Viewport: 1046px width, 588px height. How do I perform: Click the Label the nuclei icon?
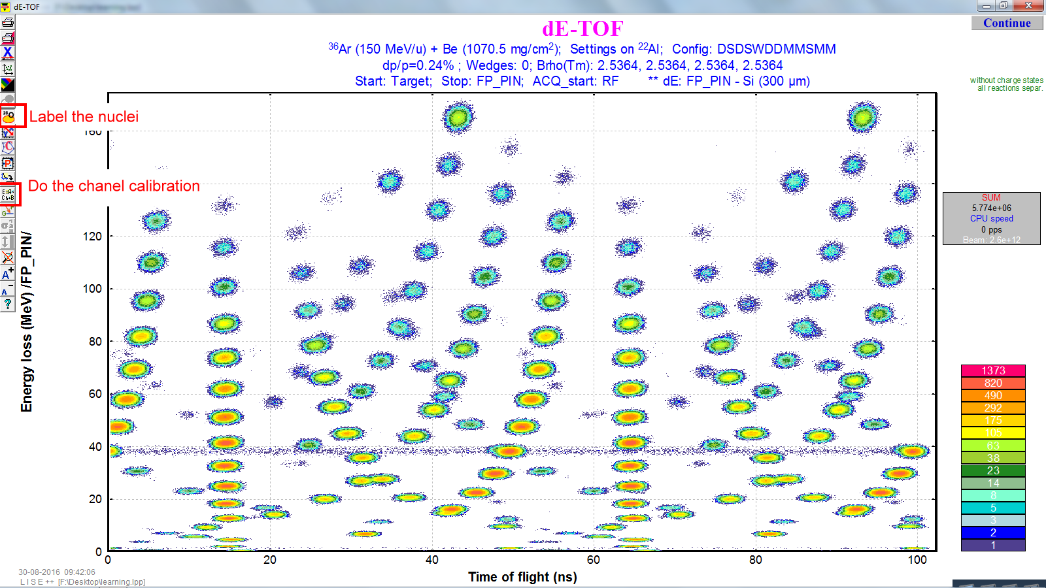click(x=8, y=116)
